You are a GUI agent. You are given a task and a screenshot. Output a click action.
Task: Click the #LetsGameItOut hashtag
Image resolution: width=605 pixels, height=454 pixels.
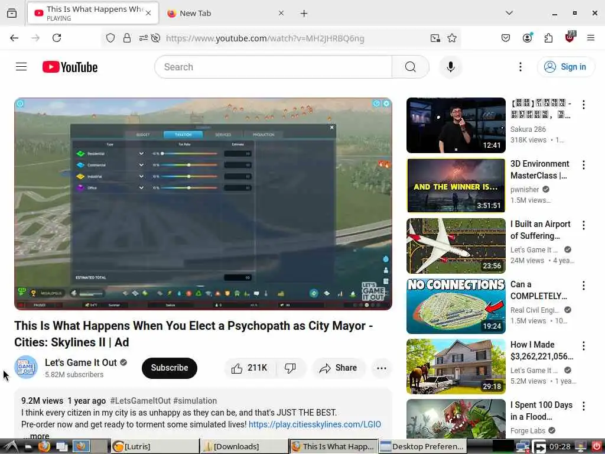point(141,401)
